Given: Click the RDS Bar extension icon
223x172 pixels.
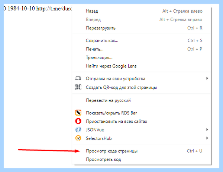Looking at the screenshot, I should 78,113.
